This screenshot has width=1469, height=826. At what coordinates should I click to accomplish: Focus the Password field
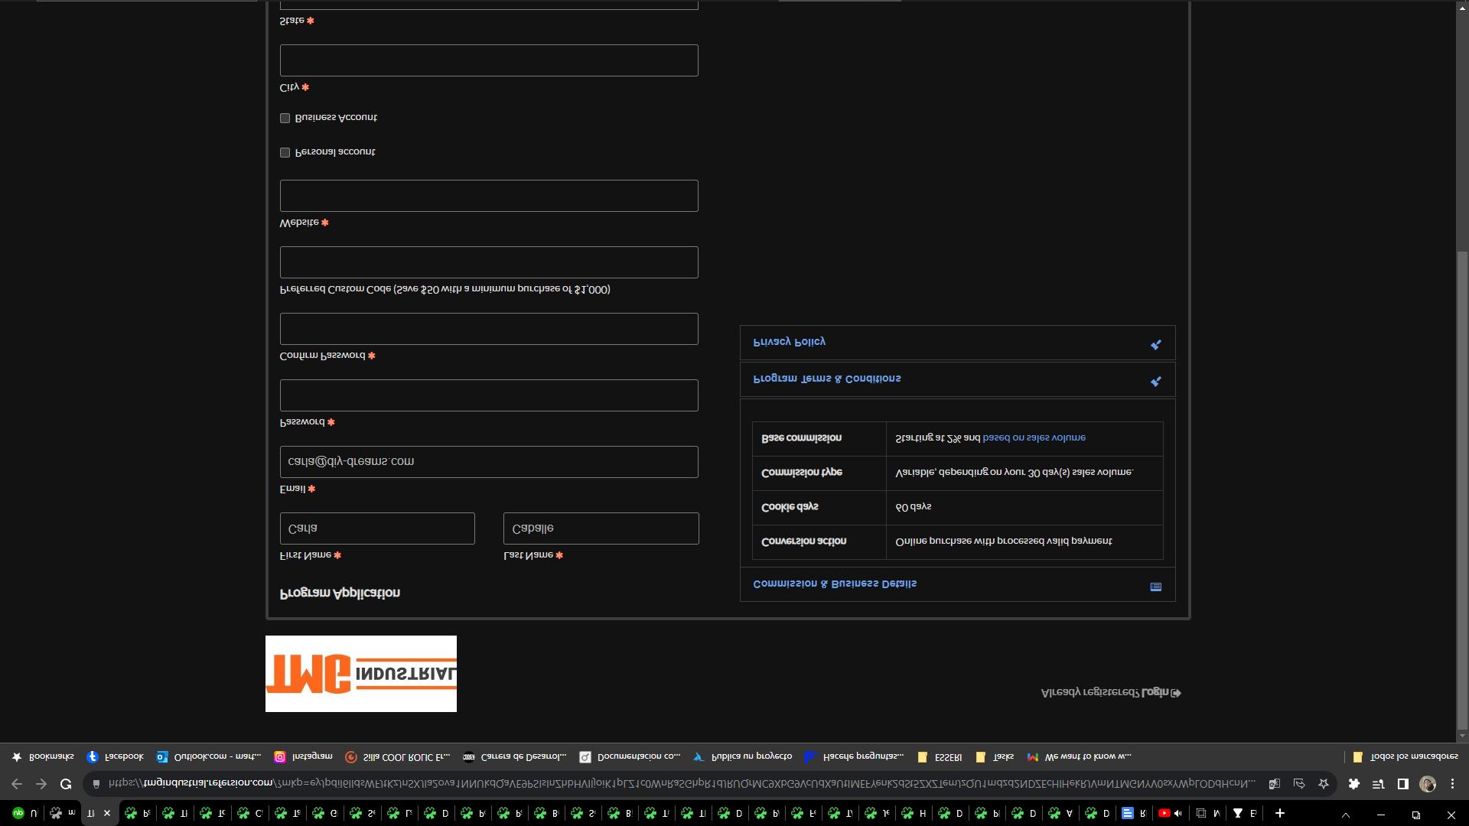pyautogui.click(x=489, y=395)
